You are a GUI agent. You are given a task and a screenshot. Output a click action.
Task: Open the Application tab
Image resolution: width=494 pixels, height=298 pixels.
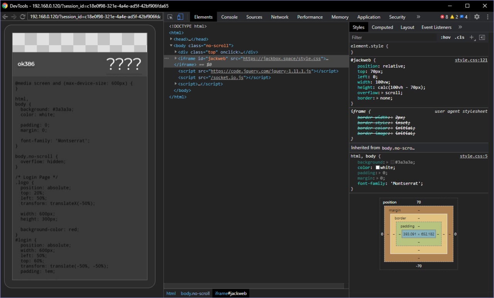(x=369, y=17)
